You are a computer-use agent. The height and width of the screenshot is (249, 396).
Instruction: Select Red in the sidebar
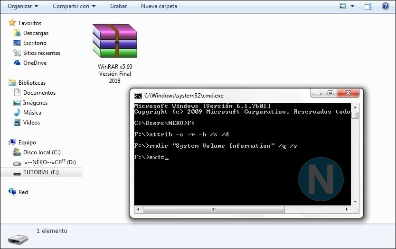click(x=23, y=192)
